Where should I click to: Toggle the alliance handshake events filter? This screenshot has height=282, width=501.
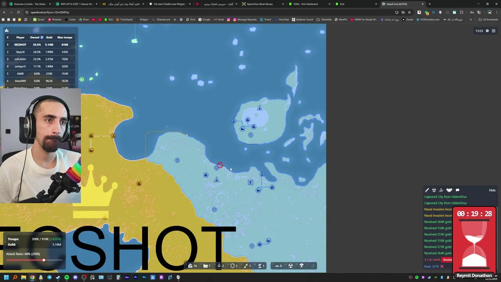(449, 190)
